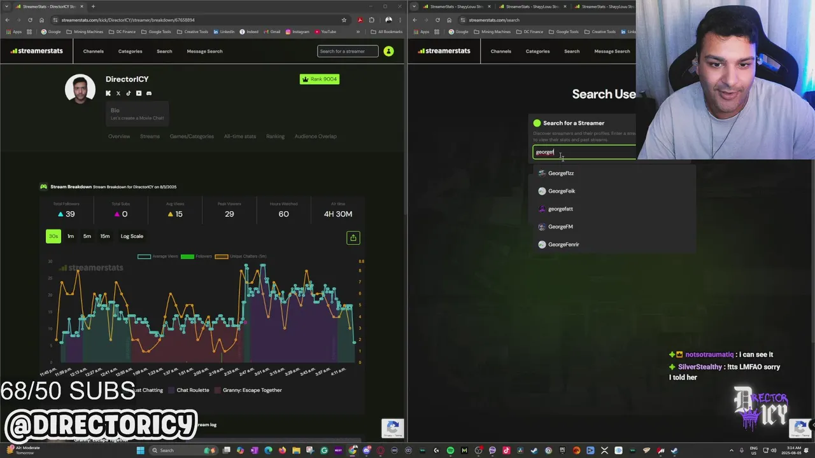Reload the page in the left browser window
This screenshot has height=458, width=815.
point(30,20)
